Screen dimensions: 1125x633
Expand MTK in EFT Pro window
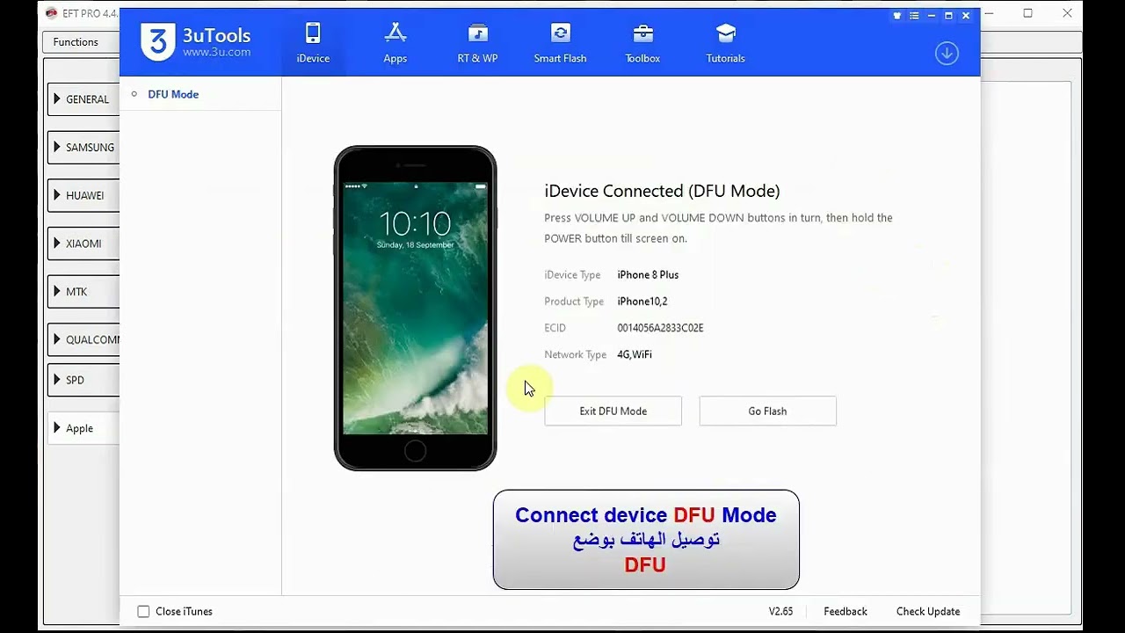click(83, 292)
